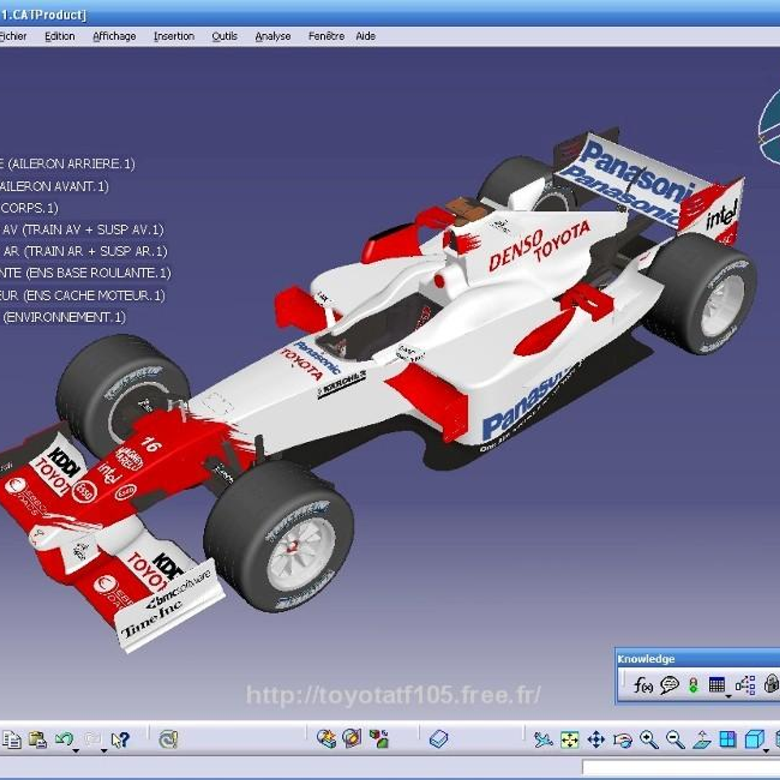Click the blue measure item icon
Screen dimensions: 780x780
click(x=439, y=739)
